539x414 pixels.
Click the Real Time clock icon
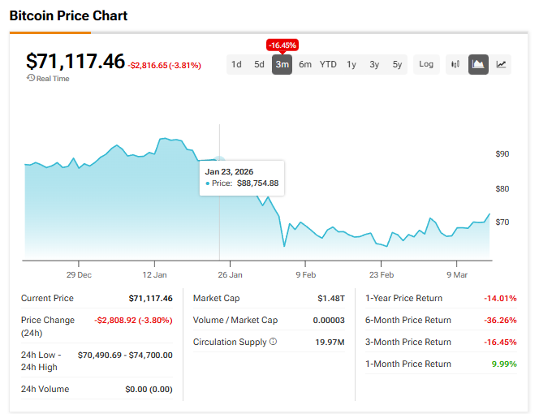(x=31, y=78)
